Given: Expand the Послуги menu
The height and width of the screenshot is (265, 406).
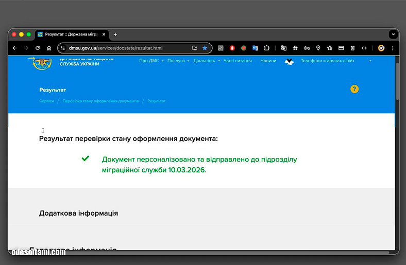Looking at the screenshot, I should (178, 61).
